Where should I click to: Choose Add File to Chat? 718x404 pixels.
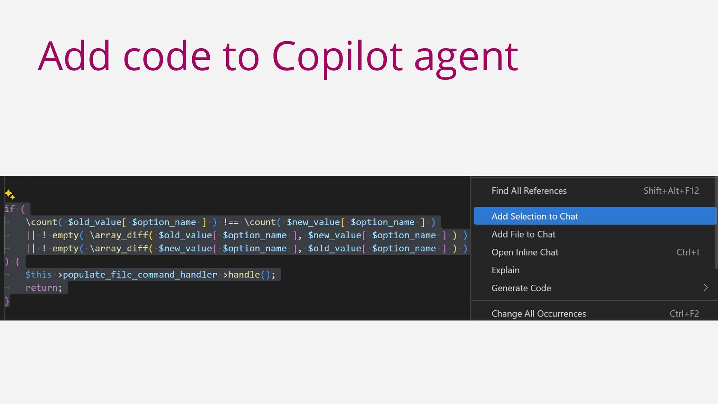pyautogui.click(x=523, y=234)
